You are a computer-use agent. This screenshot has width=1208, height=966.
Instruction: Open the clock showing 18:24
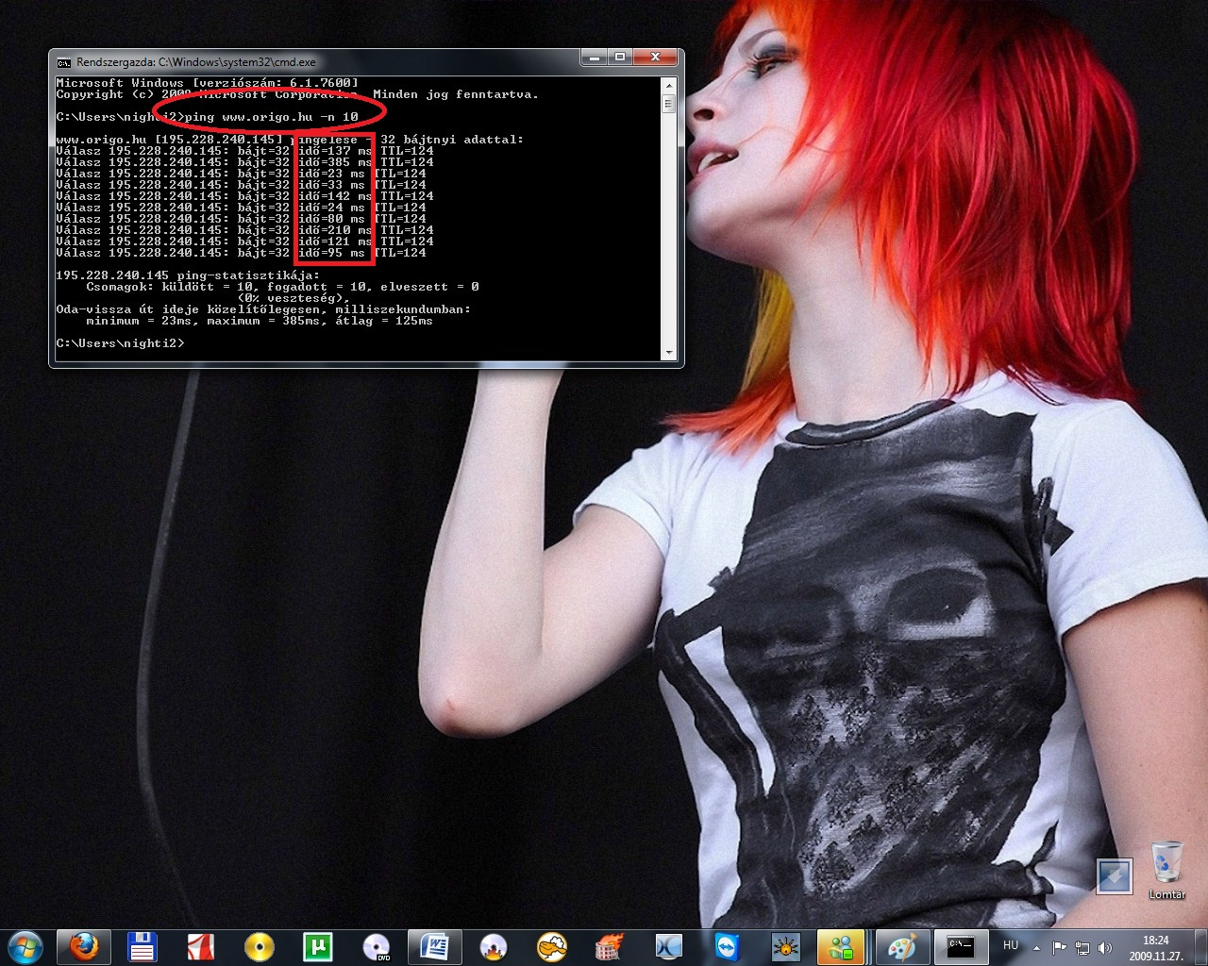coord(1156,947)
